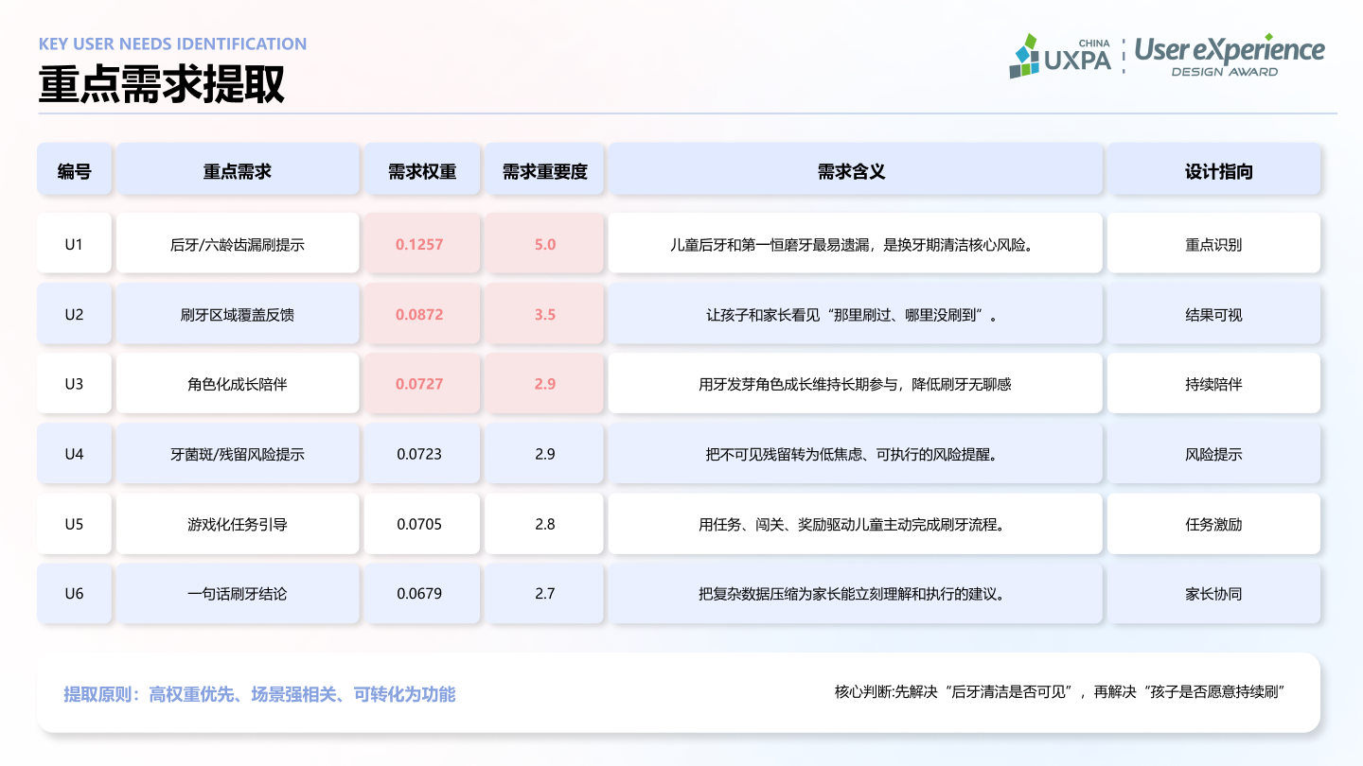Select the 提取原则 principle line at bottom
Image resolution: width=1363 pixels, height=766 pixels.
click(259, 695)
